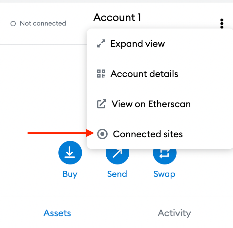
Task: Click the QR code Account details icon
Action: (101, 74)
